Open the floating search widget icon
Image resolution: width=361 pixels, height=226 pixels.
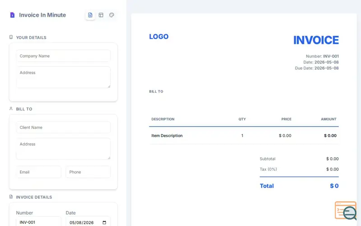coord(346,211)
